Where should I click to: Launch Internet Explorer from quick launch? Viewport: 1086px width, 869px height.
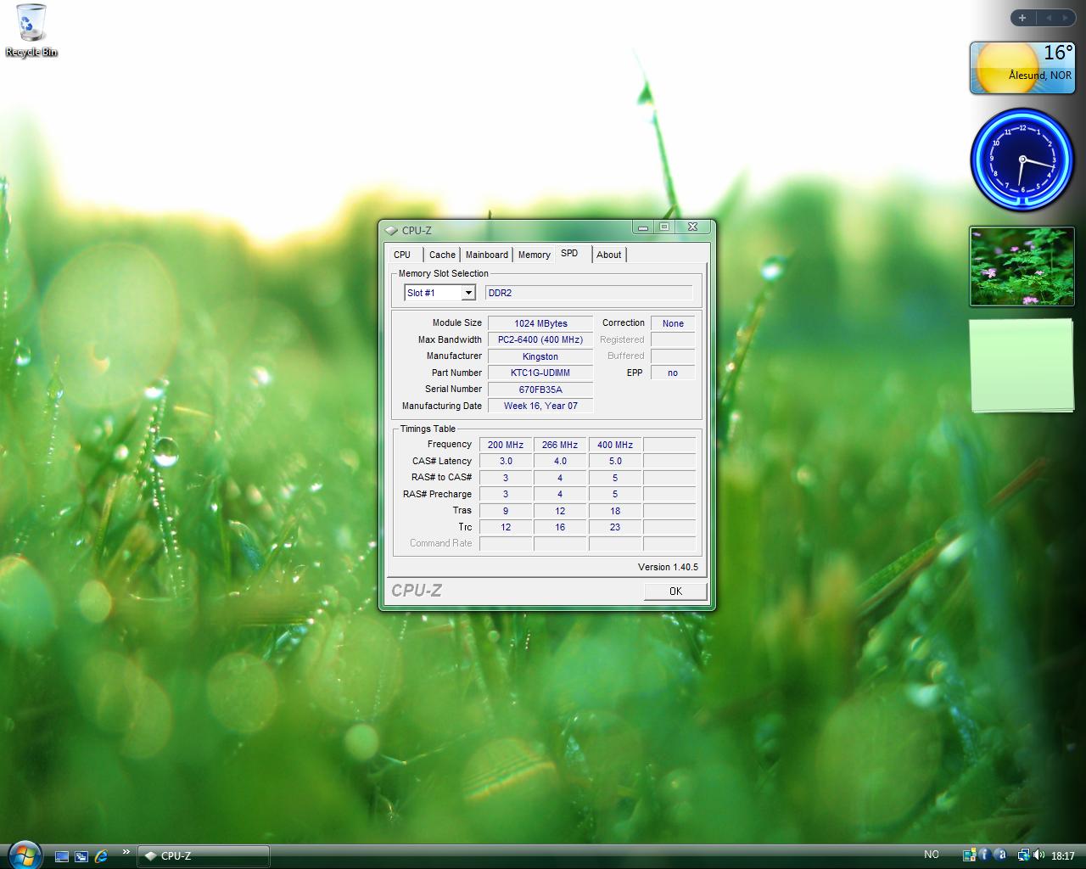[x=102, y=856]
